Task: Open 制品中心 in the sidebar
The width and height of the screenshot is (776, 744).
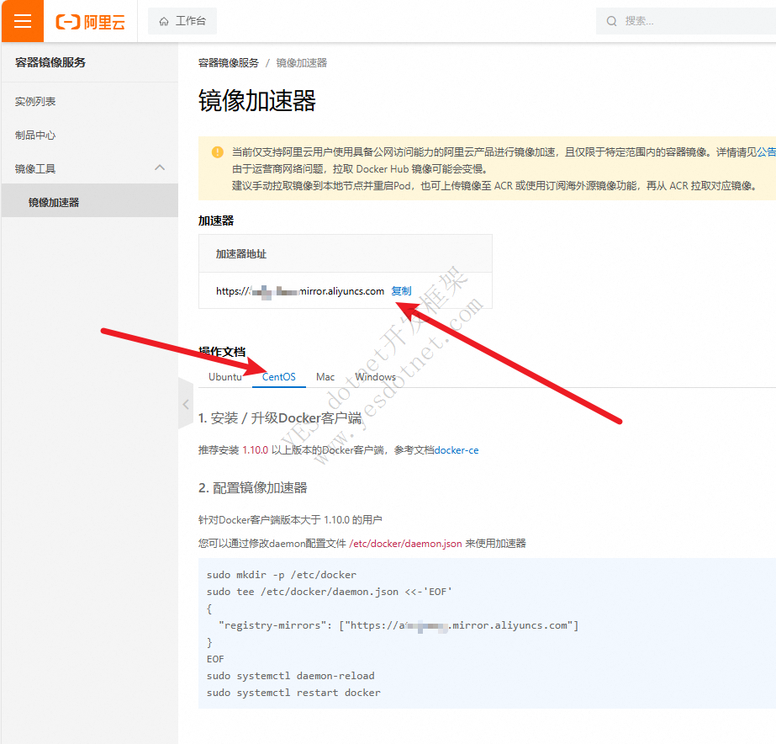Action: click(x=35, y=136)
